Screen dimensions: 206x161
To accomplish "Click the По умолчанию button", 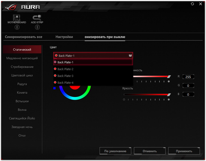I will coord(115,151).
